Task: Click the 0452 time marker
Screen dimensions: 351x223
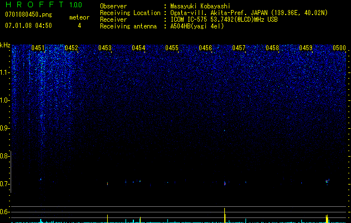Action: [x=71, y=48]
